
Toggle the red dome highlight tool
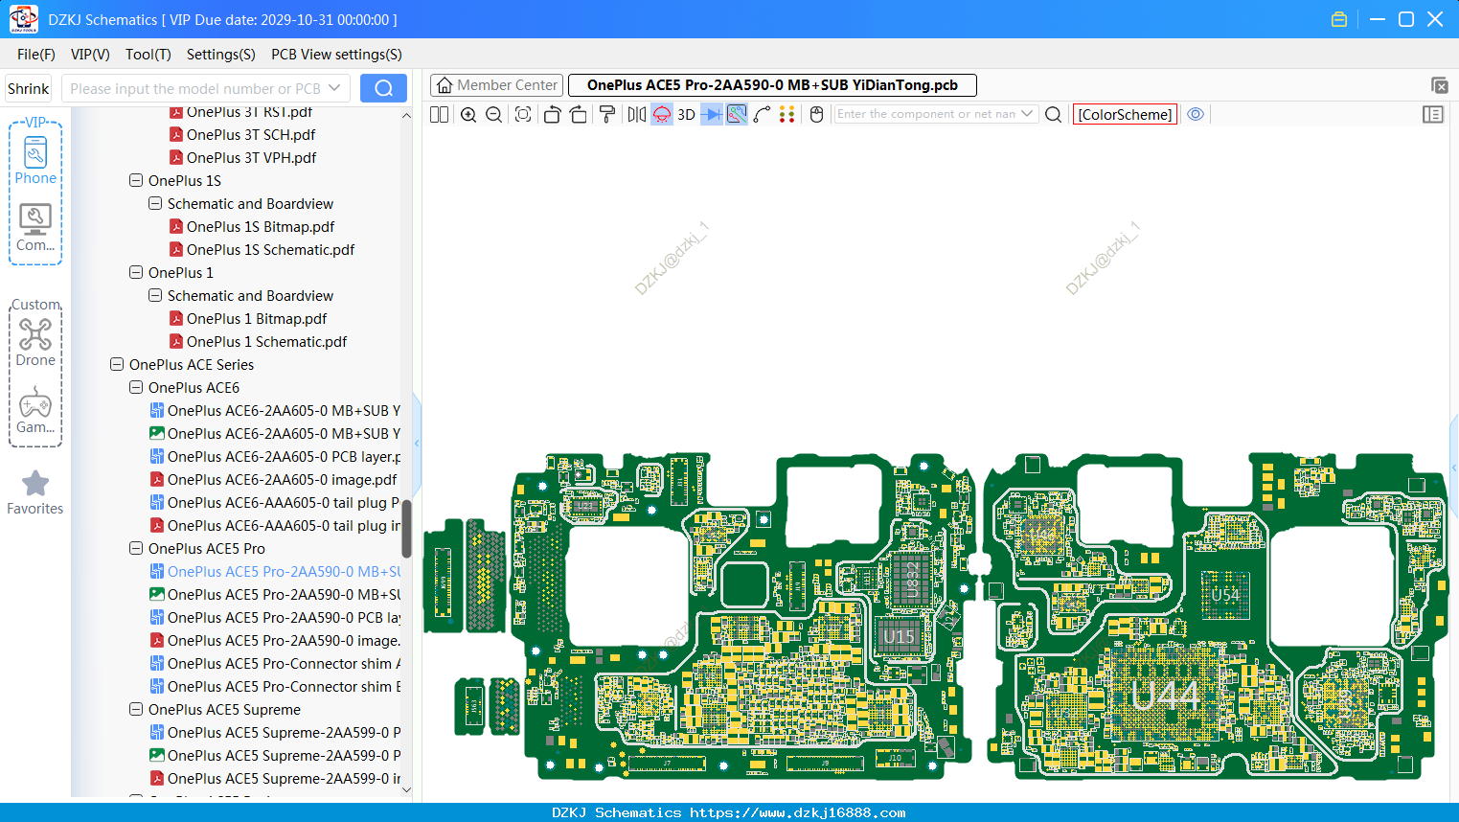tap(662, 115)
